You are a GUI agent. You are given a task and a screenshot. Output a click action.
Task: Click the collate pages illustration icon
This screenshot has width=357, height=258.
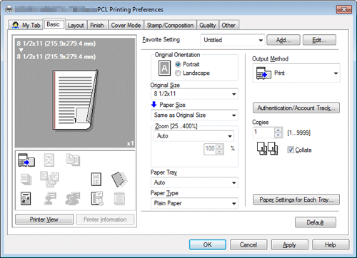tap(267, 148)
